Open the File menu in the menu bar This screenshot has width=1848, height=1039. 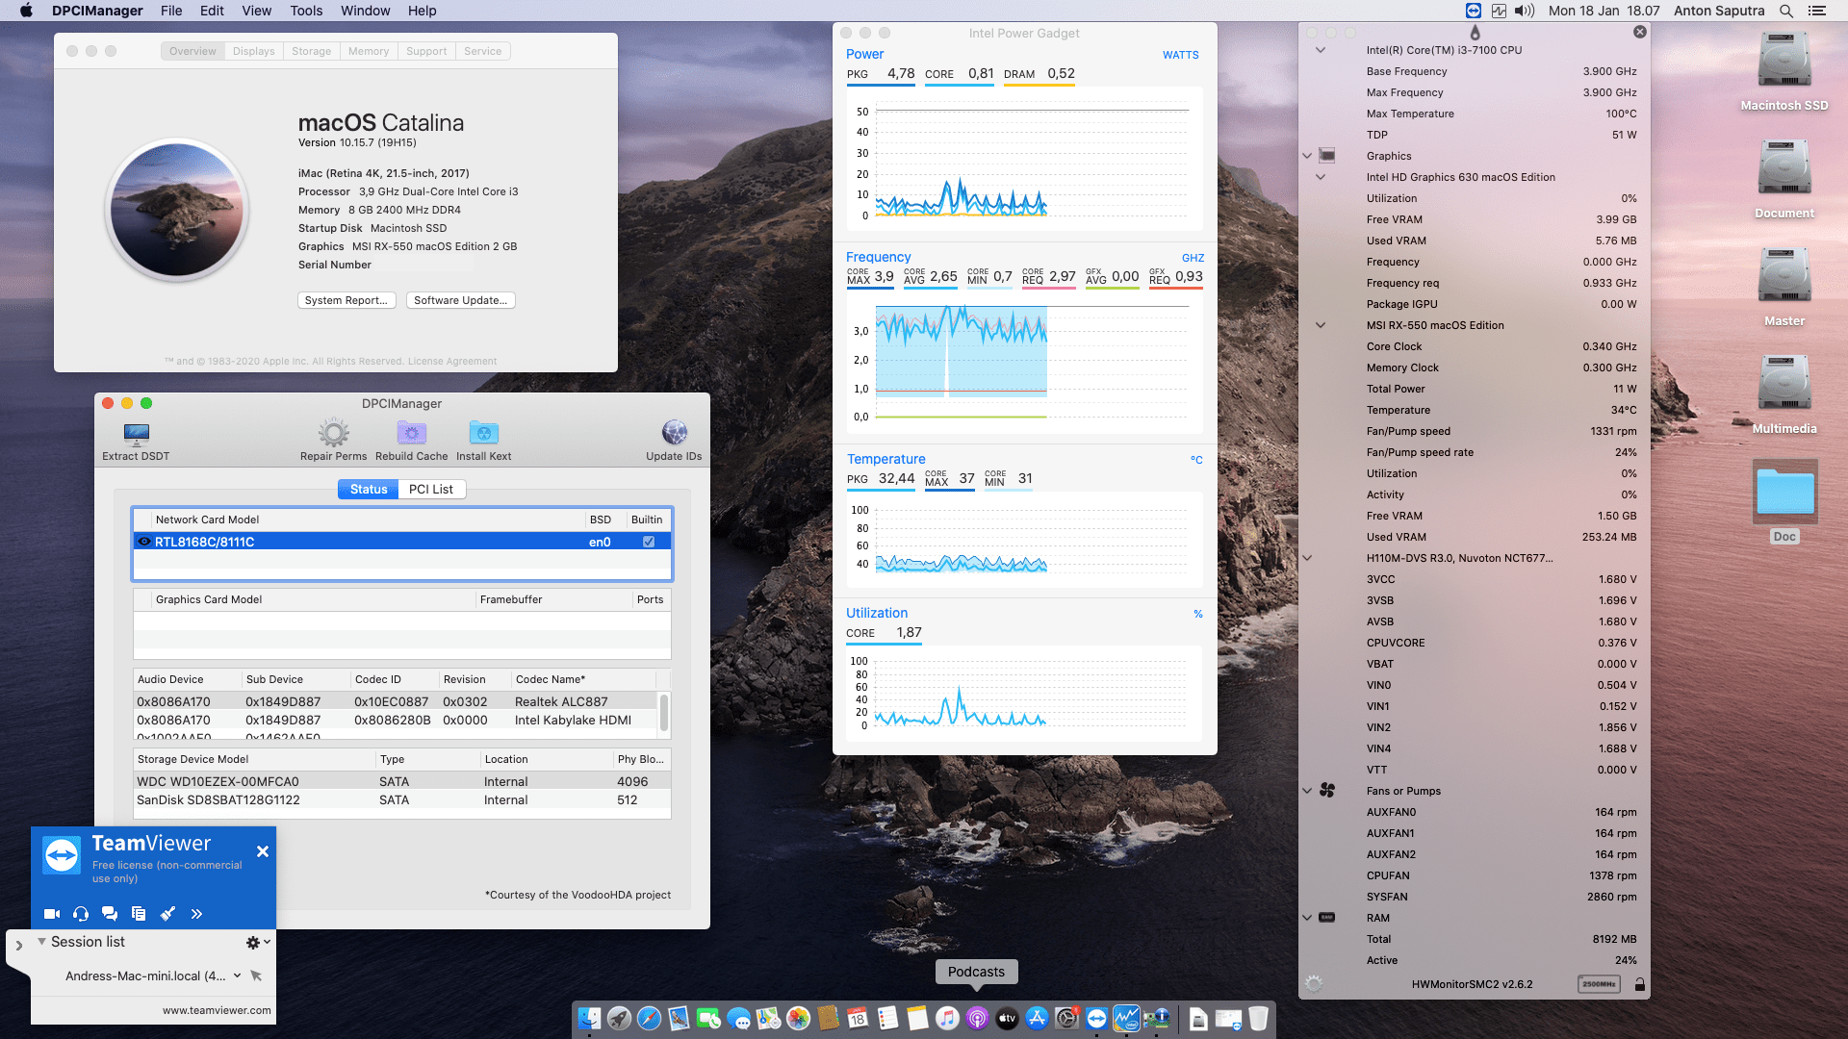[171, 11]
